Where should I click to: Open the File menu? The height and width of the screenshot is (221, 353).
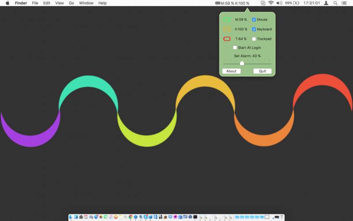[x=35, y=3]
